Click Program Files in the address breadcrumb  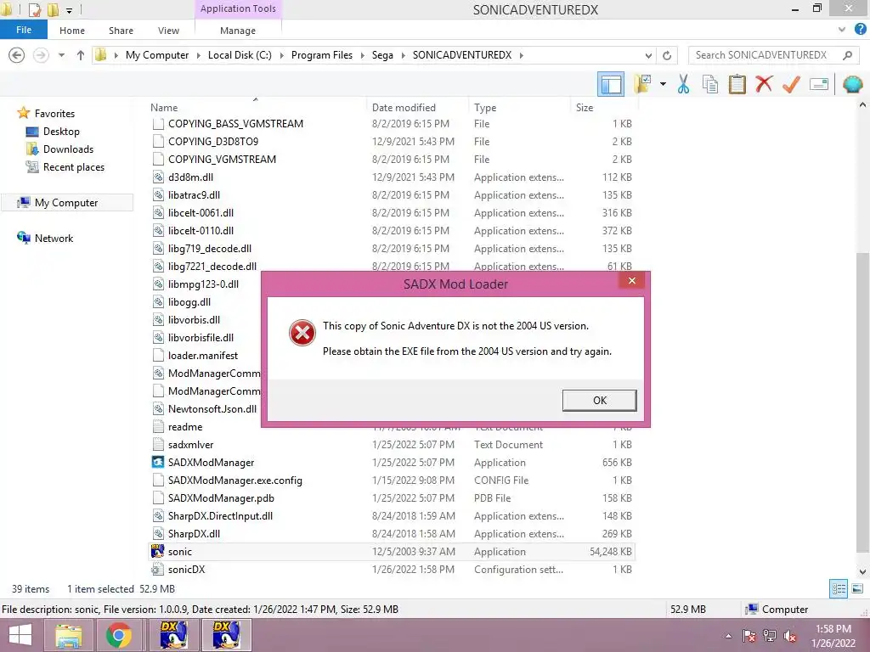pos(322,55)
